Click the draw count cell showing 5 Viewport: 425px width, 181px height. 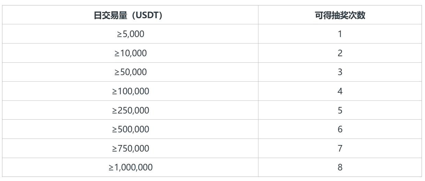[339, 110]
